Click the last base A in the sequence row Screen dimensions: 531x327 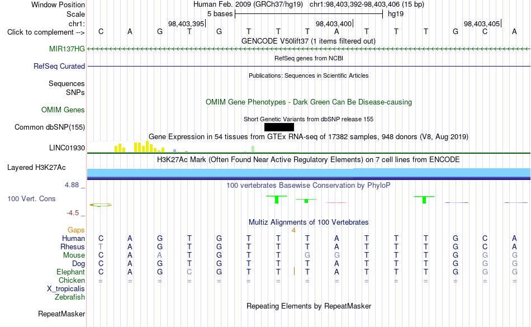pyautogui.click(x=514, y=31)
